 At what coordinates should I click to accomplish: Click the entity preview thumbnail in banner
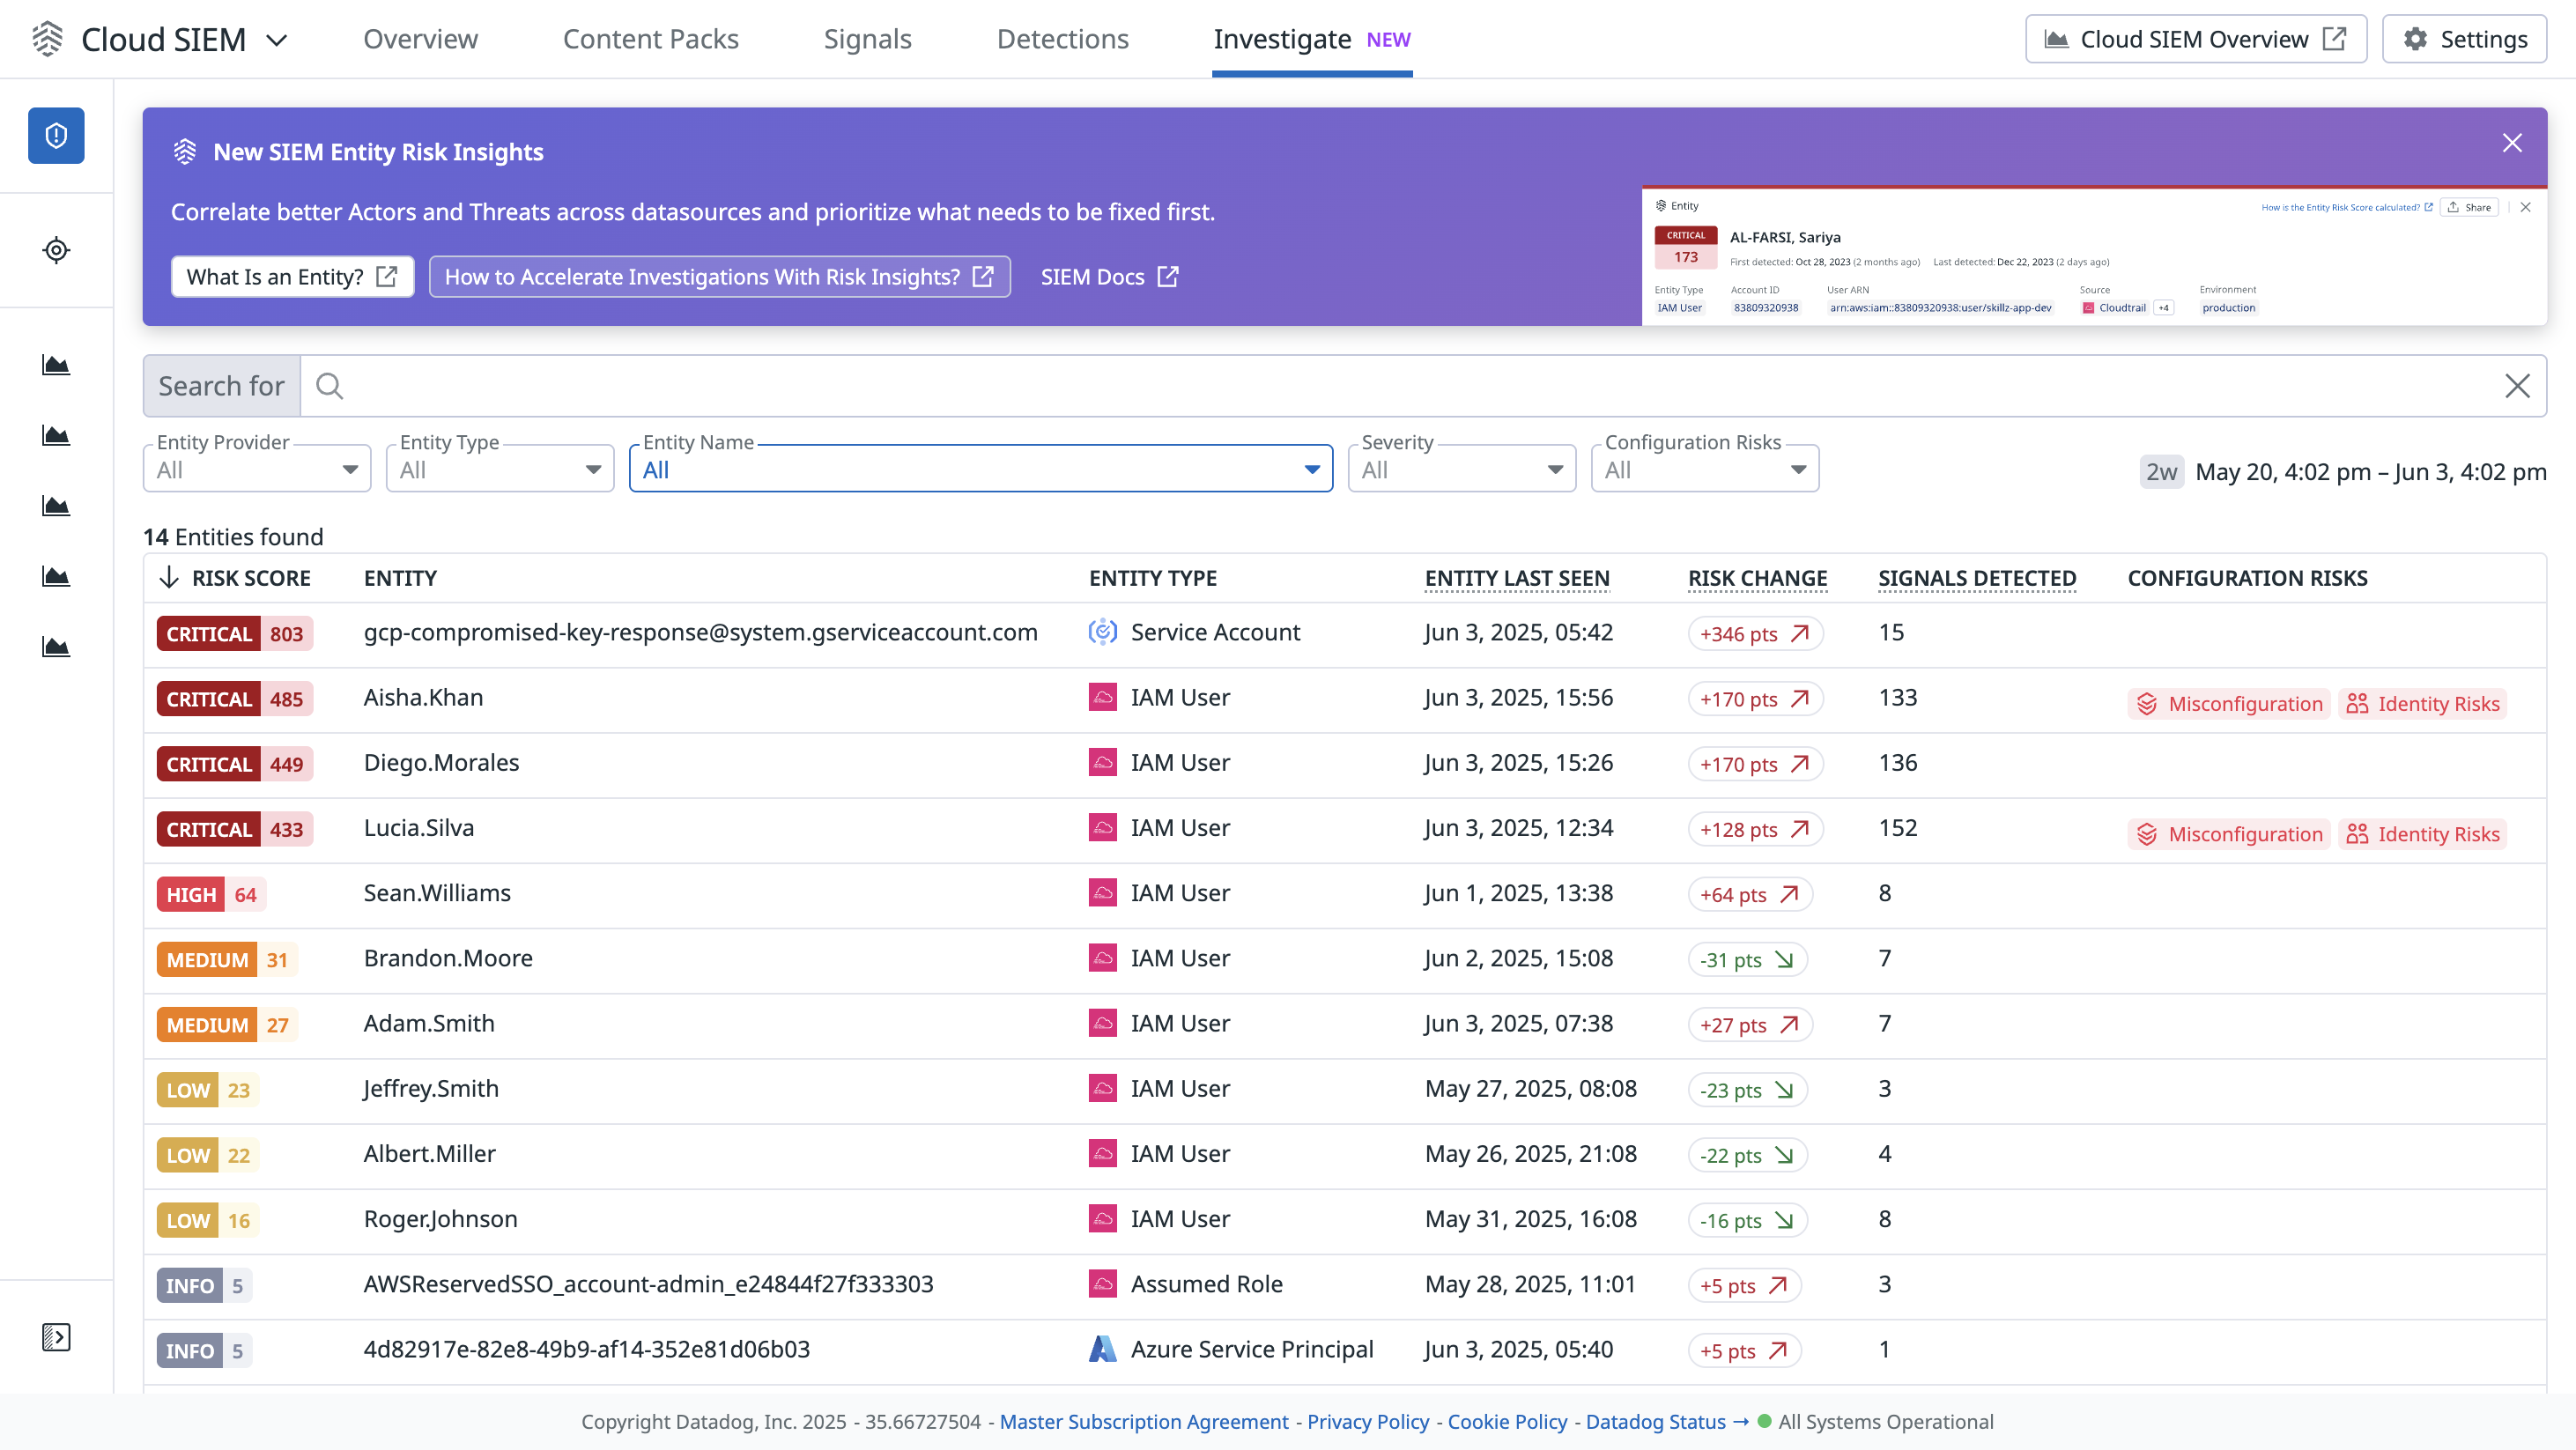2094,256
